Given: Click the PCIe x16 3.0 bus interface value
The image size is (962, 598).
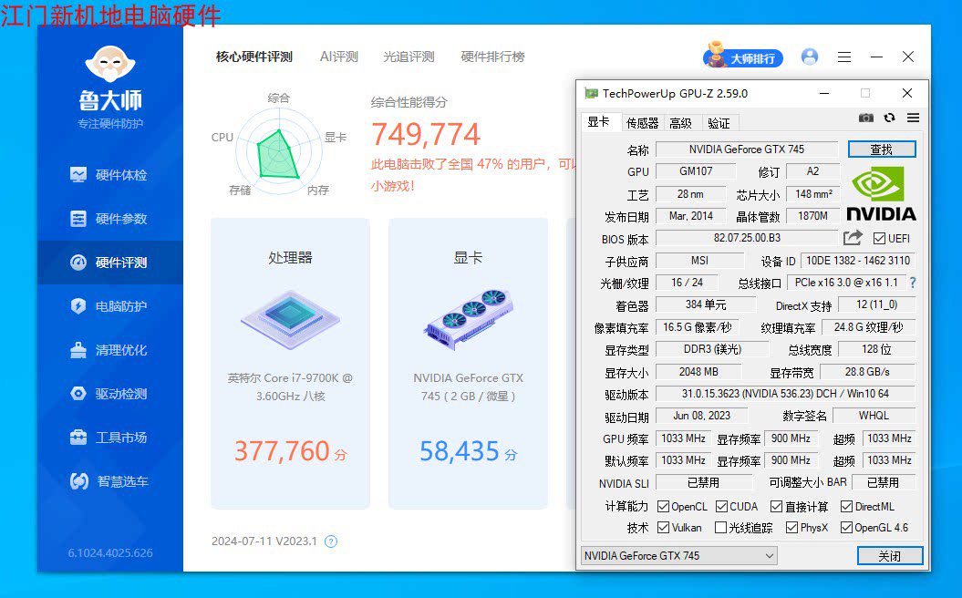Looking at the screenshot, I should pos(846,283).
